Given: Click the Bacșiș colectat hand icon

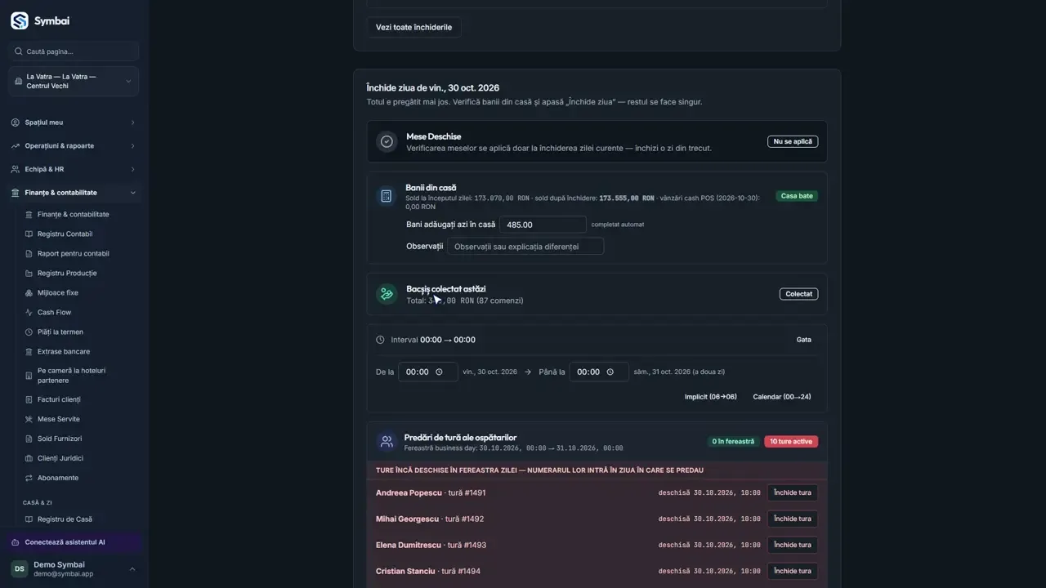Looking at the screenshot, I should point(387,294).
